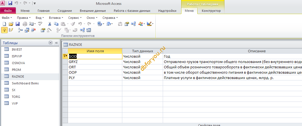The image size is (302, 126).
Task: Click the RAZNOE table window title
Action: 76,45
